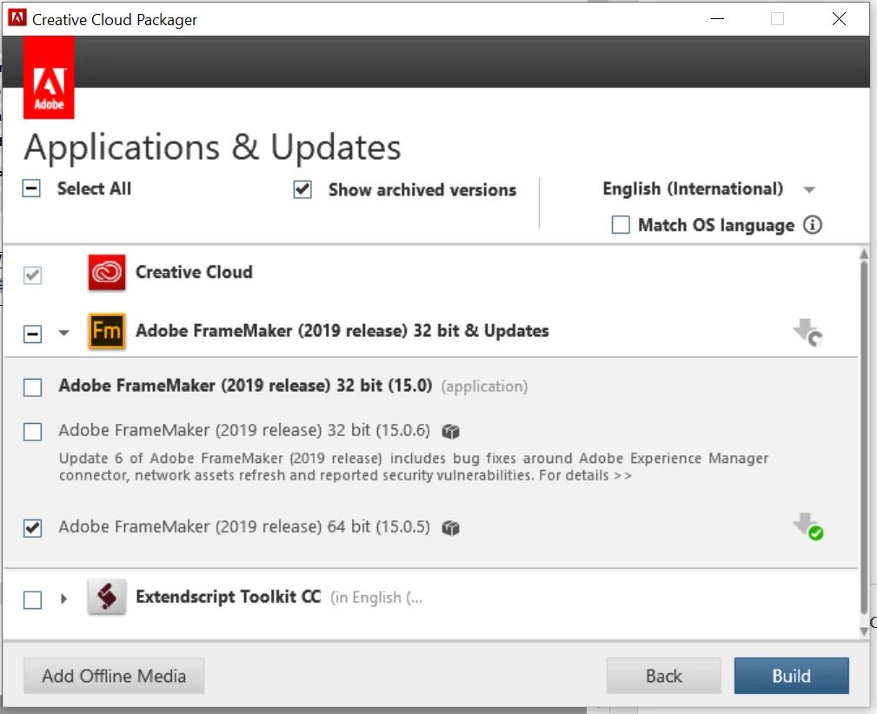Uncheck Show archived versions

pyautogui.click(x=302, y=189)
